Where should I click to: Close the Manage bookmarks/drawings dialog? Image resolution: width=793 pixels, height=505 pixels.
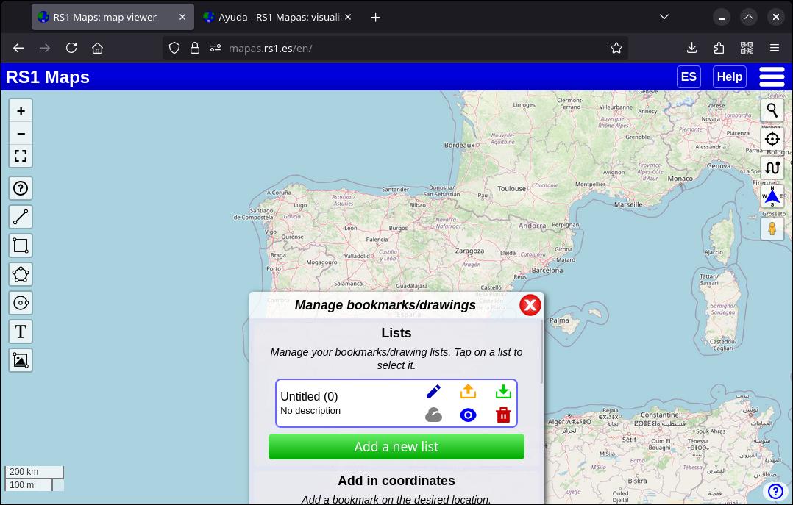(530, 305)
